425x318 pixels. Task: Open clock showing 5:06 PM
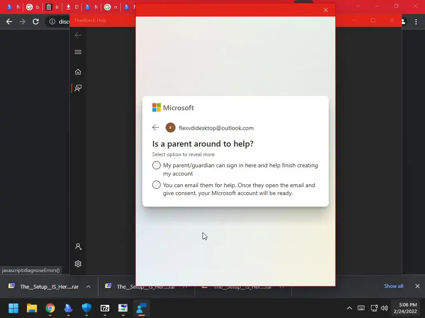pos(405,308)
